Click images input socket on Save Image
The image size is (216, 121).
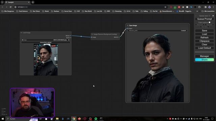[127, 28]
